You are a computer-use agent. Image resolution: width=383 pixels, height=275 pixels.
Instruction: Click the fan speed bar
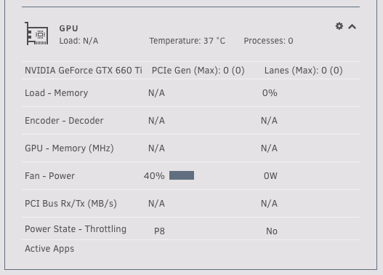182,175
